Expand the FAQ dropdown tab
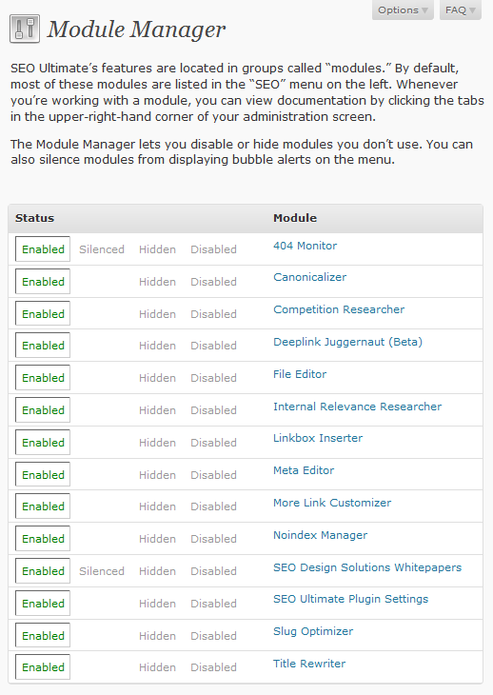 [x=461, y=10]
